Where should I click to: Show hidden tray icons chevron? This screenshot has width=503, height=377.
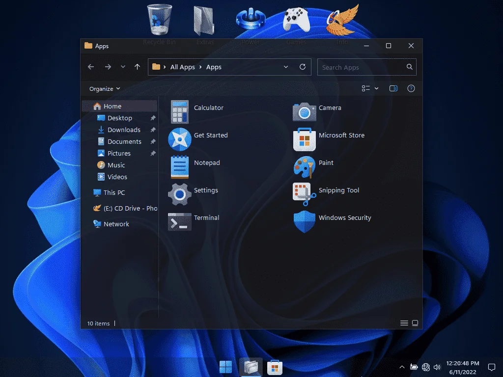pyautogui.click(x=402, y=367)
